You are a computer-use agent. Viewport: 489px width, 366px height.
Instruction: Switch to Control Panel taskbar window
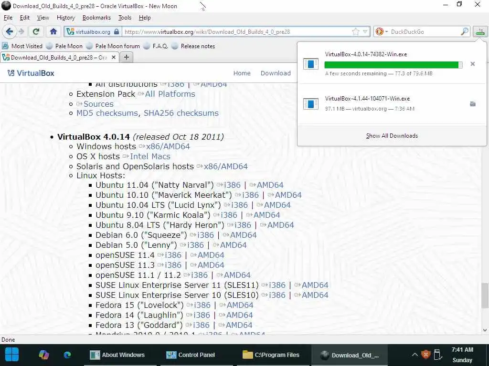pos(196,355)
